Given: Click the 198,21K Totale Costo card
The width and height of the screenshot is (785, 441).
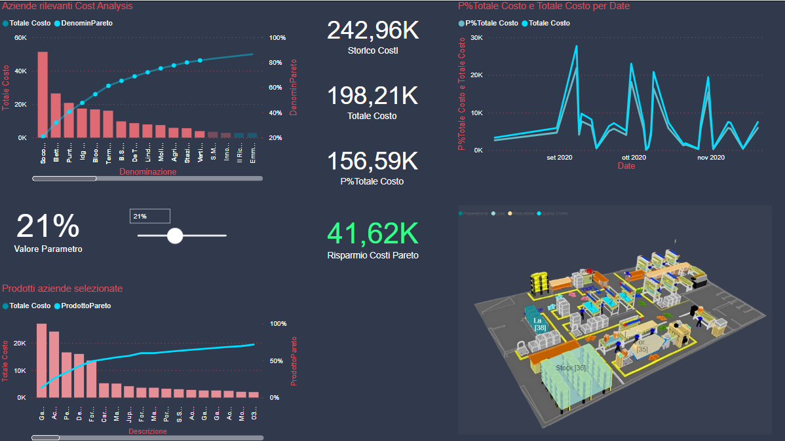Looking at the screenshot, I should (x=372, y=102).
